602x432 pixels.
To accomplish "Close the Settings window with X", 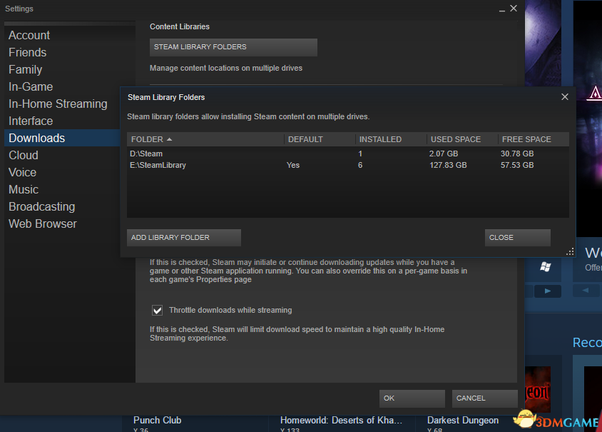I will (x=514, y=9).
